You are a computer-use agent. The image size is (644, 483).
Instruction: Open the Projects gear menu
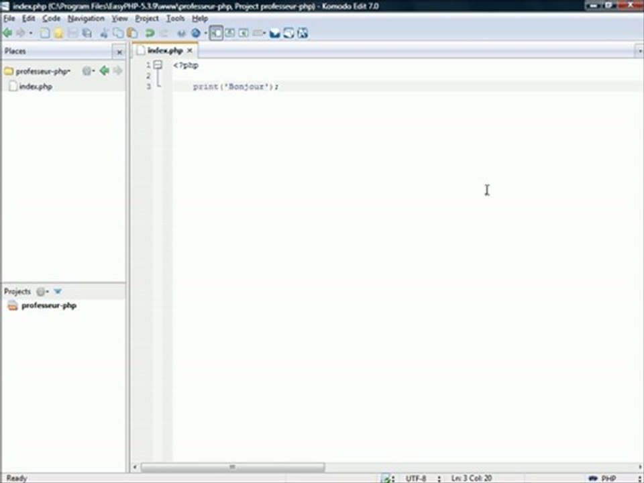pyautogui.click(x=42, y=292)
